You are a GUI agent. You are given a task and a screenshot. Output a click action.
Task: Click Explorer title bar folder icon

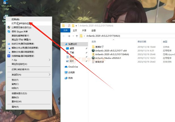point(63,26)
